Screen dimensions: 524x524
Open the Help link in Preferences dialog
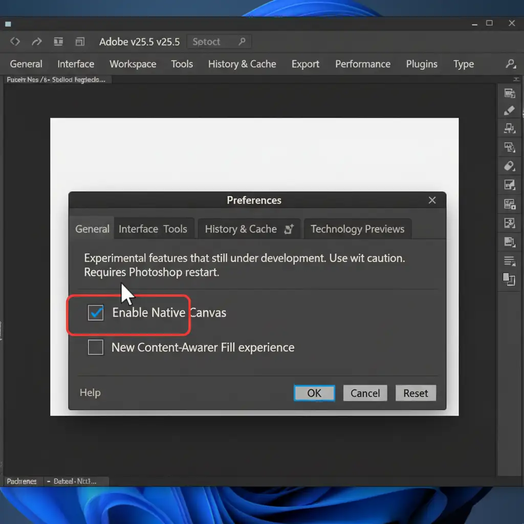pyautogui.click(x=90, y=392)
